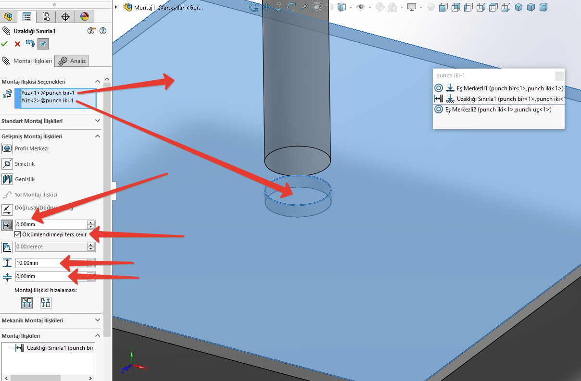Click the help question mark button
The width and height of the screenshot is (581, 381).
[102, 30]
